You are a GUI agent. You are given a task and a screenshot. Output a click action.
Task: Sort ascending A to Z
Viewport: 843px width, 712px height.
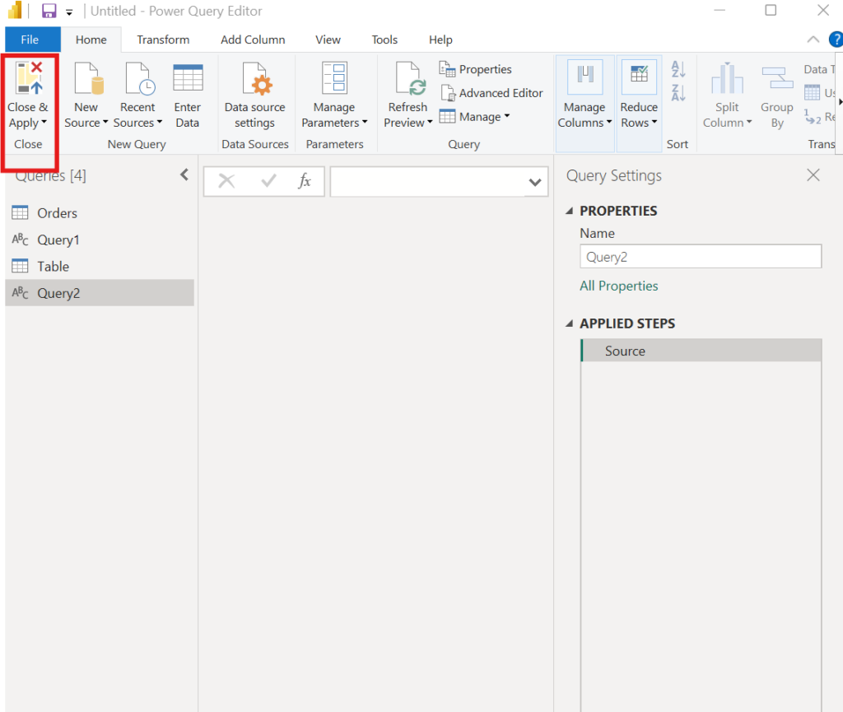click(678, 69)
